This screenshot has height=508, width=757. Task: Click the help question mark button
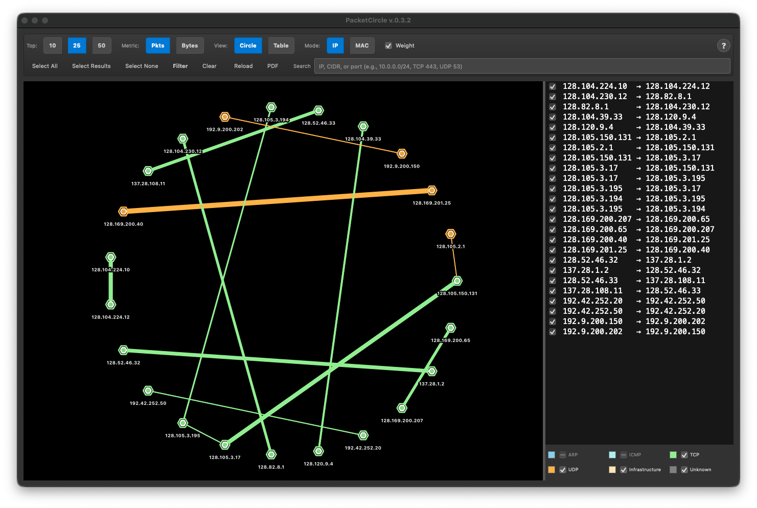point(723,45)
